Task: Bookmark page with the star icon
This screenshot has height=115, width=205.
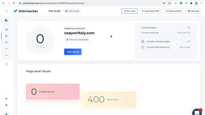Action: click(x=169, y=3)
